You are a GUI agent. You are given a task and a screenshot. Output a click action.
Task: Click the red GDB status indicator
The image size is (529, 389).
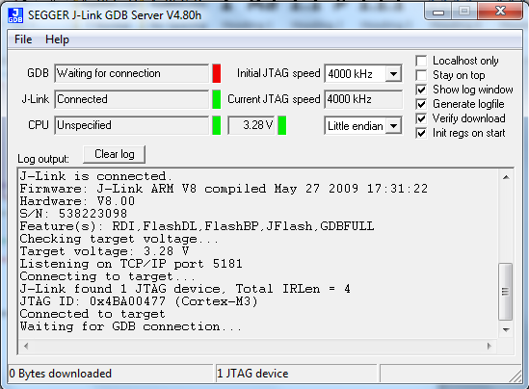(217, 73)
